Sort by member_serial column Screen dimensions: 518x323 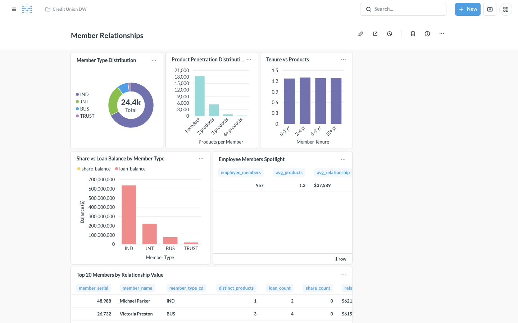[94, 288]
